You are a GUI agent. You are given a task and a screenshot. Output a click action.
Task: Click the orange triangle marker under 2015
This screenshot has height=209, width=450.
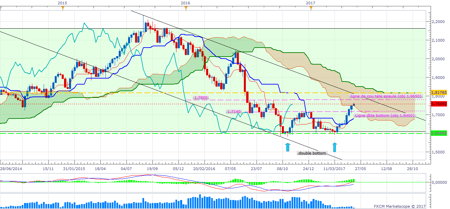click(x=63, y=8)
